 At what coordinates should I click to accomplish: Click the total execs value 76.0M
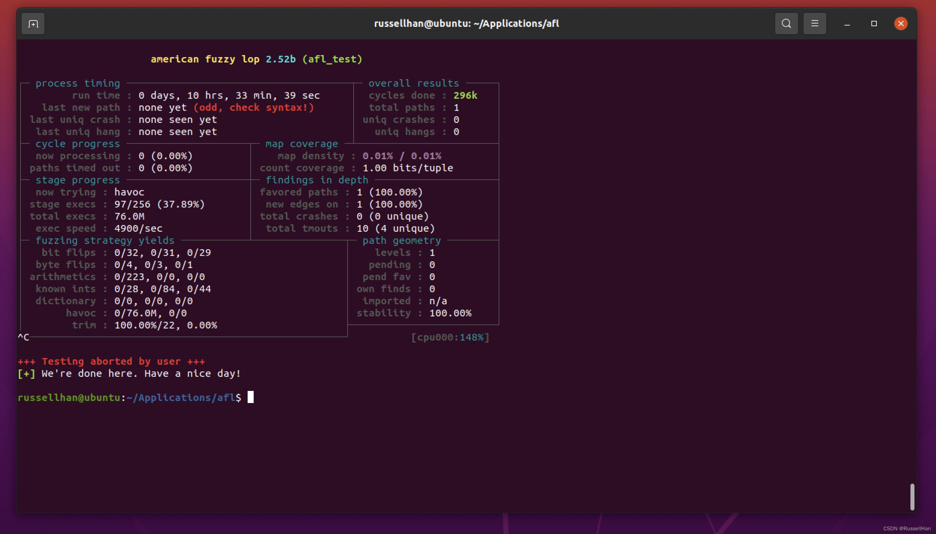(129, 216)
